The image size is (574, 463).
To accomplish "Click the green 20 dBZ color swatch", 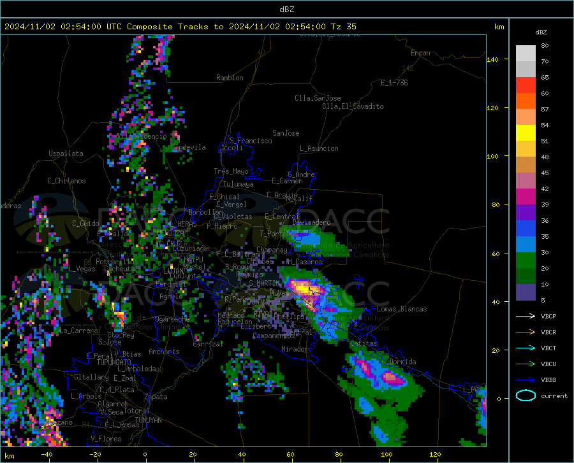I will coord(526,260).
